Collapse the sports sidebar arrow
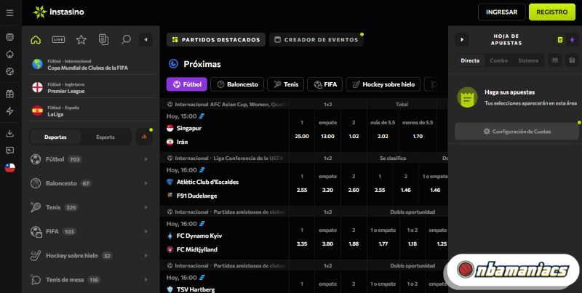 [146, 40]
